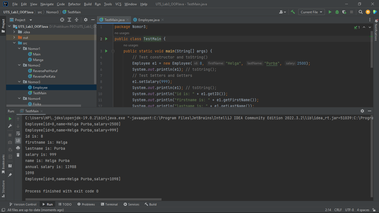Viewport: 379px width, 213px height.
Task: Open the Refactor menu
Action: pos(74,4)
